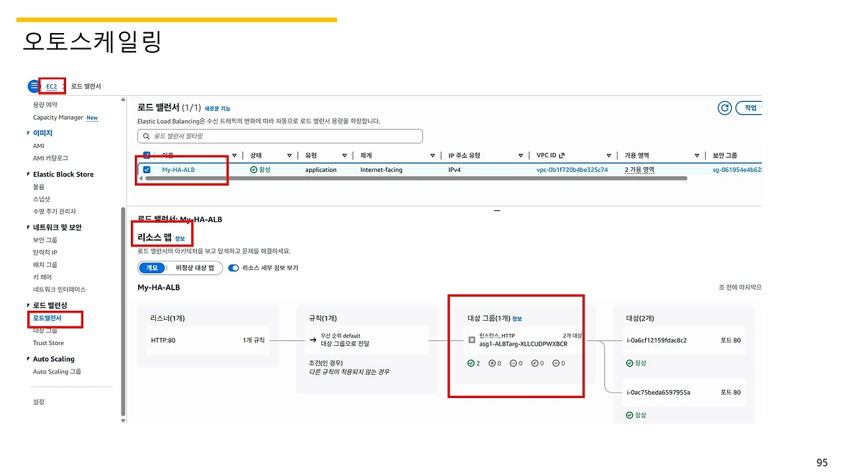
Task: Open 볼륨 in the sidebar
Action: point(39,187)
